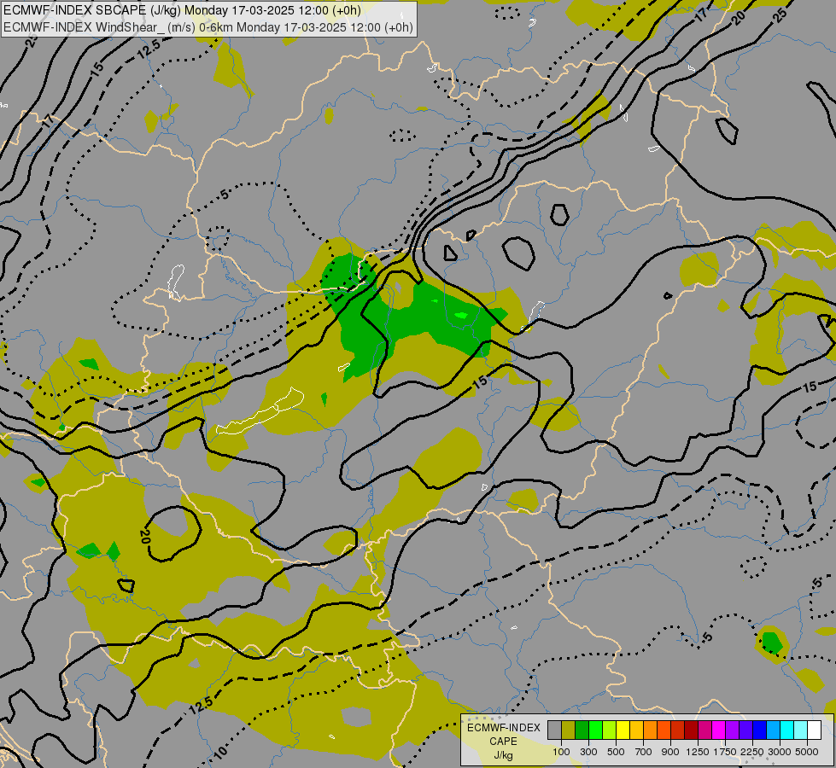Click the legend value 5000
Screen dimensions: 836x768
point(807,752)
